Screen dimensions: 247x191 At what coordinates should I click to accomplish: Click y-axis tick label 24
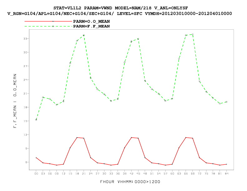tap(25, 80)
